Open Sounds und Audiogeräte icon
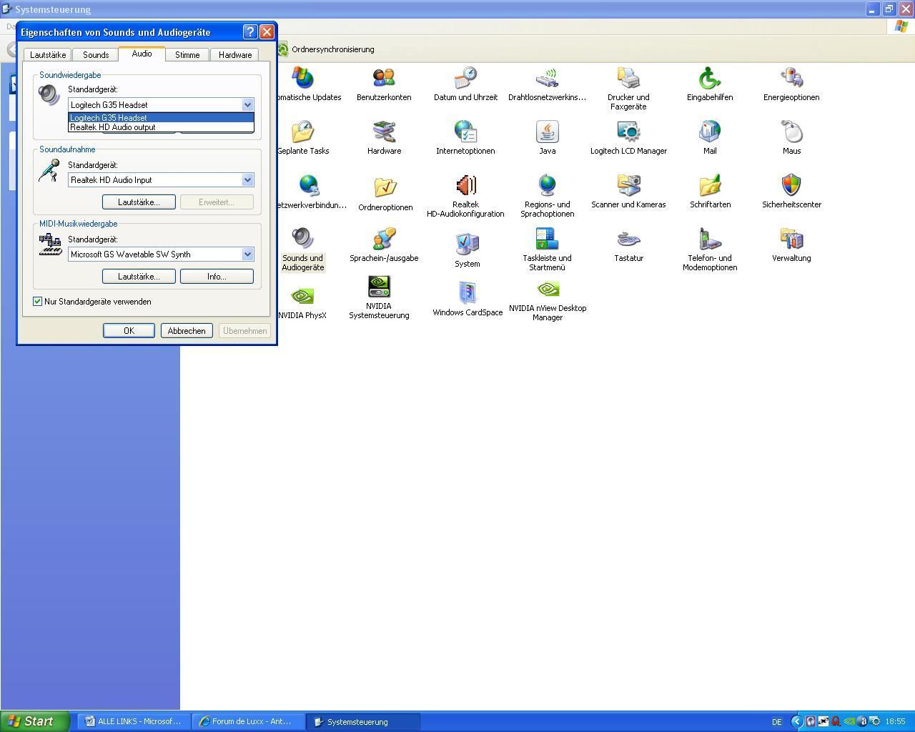 pos(302,249)
